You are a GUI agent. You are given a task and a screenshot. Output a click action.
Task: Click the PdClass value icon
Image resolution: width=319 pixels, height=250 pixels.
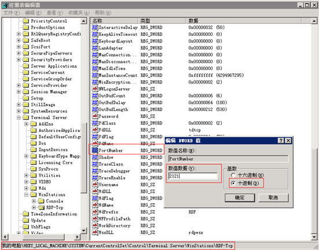pos(95,123)
